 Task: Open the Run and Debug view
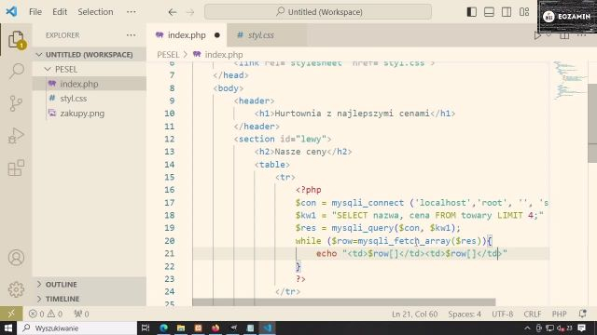pyautogui.click(x=17, y=136)
